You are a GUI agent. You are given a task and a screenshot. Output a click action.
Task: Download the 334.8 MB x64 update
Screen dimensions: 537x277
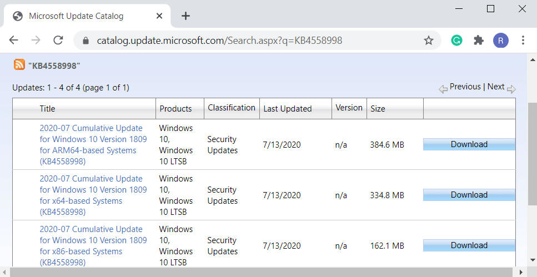point(469,195)
